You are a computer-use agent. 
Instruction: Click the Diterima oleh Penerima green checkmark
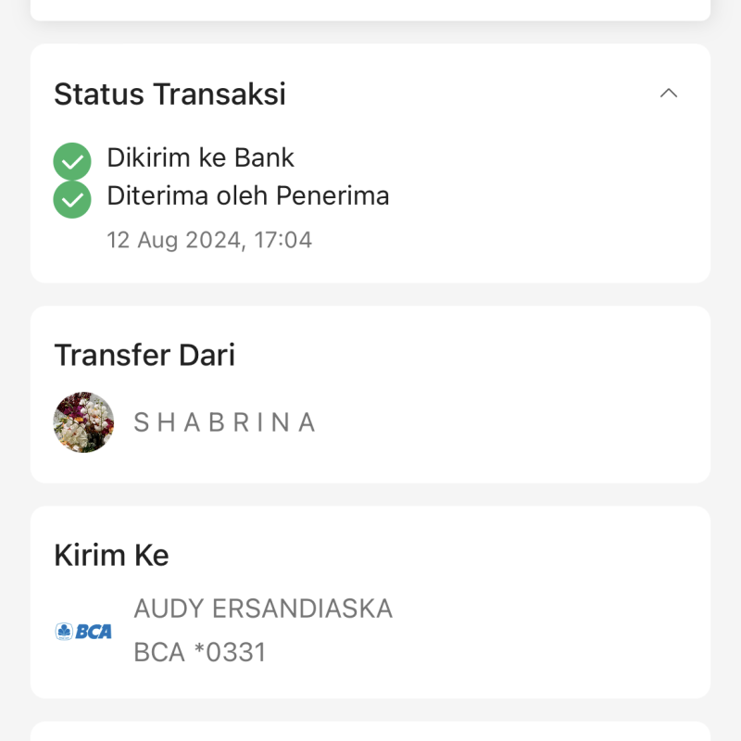[72, 199]
